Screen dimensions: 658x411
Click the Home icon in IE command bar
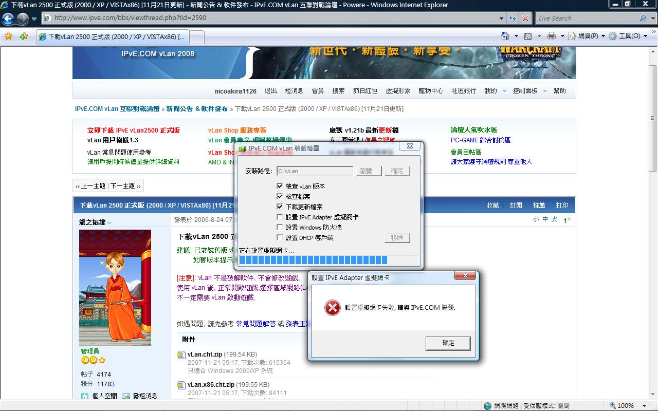coord(505,36)
